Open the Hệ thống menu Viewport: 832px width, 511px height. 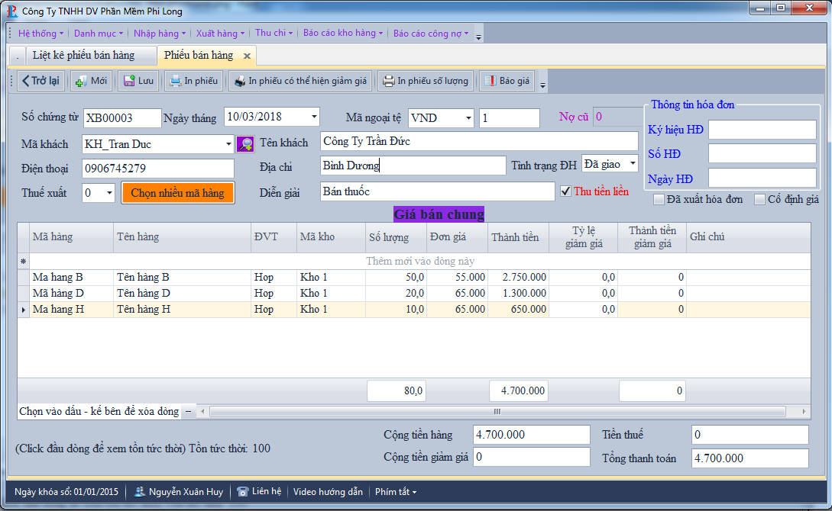pos(40,34)
